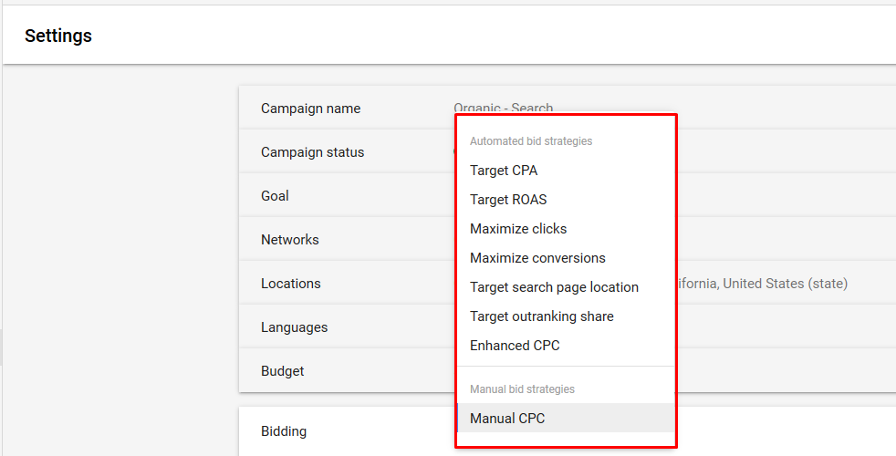Pick Enhanced CPC strategy

click(566, 345)
